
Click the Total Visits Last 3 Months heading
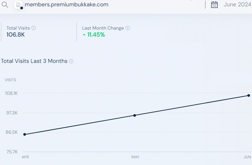pyautogui.click(x=34, y=61)
